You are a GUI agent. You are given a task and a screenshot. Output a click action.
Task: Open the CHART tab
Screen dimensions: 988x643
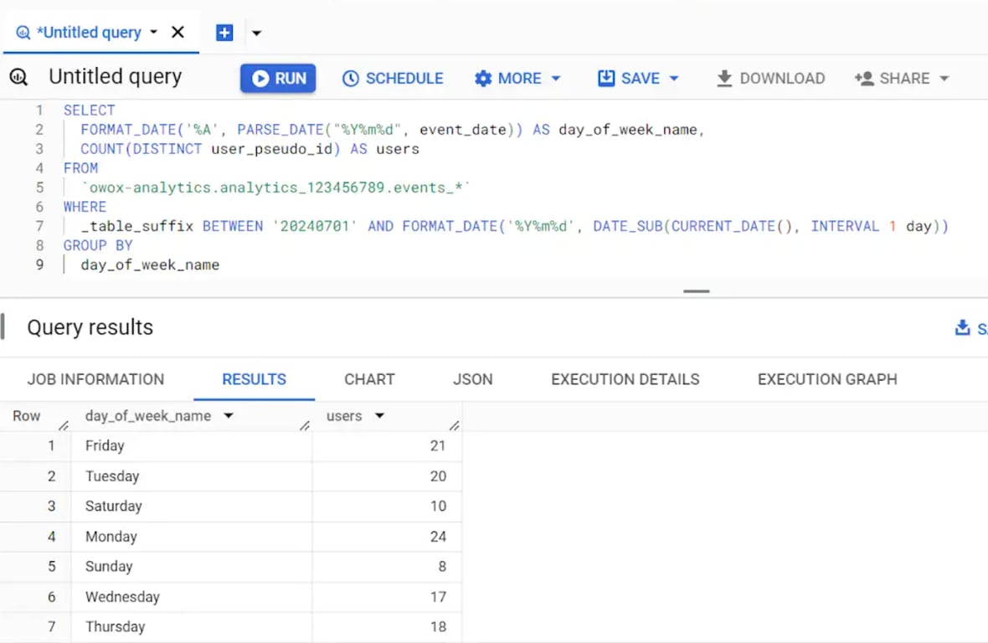[x=369, y=379]
